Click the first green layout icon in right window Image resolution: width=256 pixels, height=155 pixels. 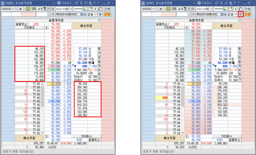pyautogui.click(x=226, y=9)
